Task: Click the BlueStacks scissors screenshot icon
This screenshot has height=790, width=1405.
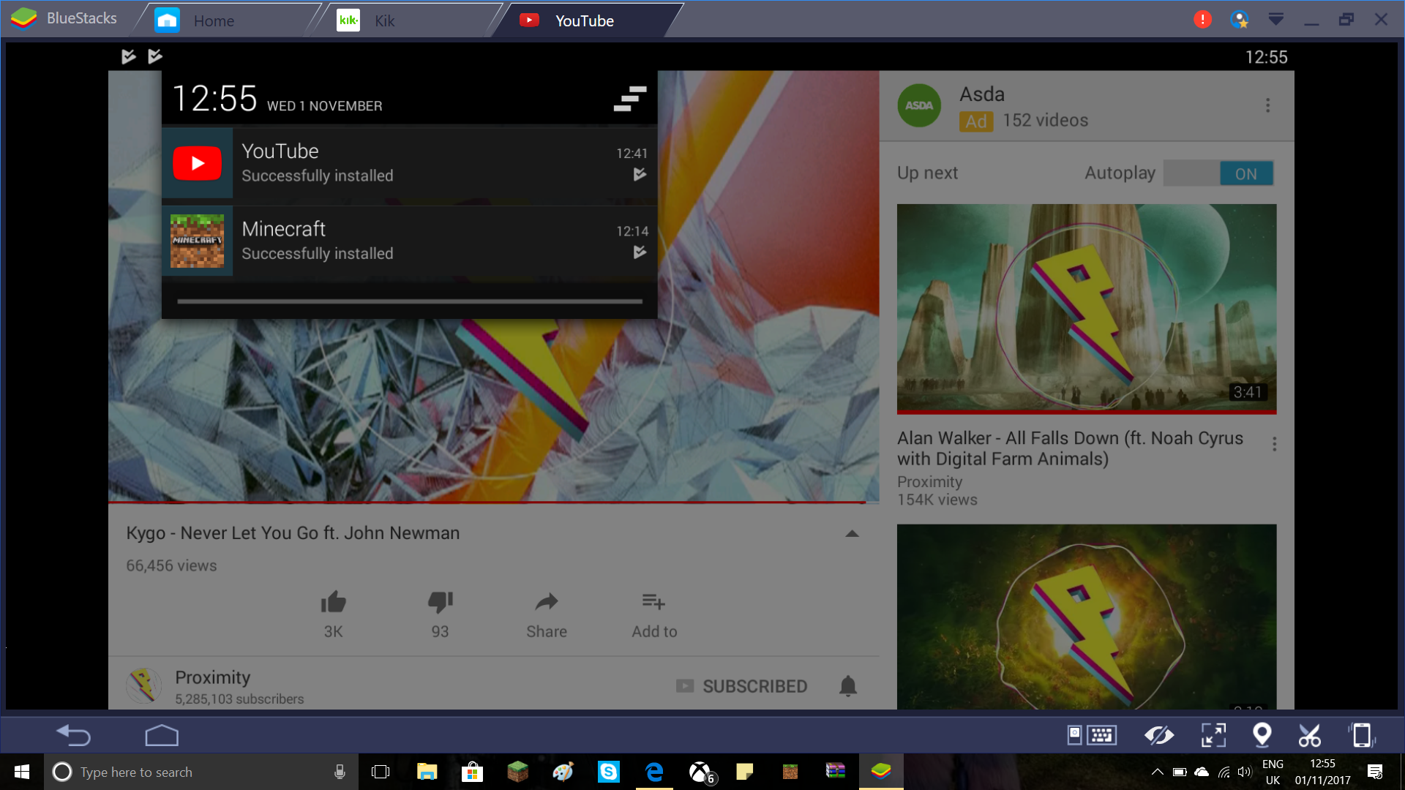Action: pos(1310,735)
